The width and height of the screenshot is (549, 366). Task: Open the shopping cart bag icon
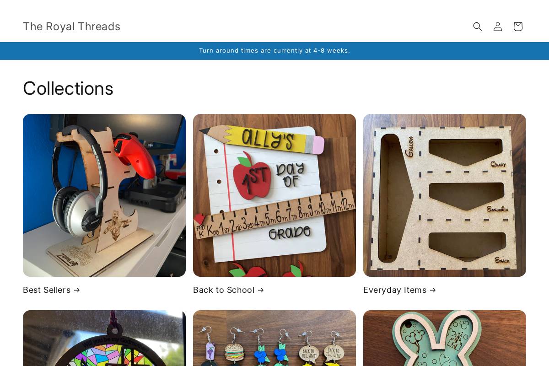518,27
